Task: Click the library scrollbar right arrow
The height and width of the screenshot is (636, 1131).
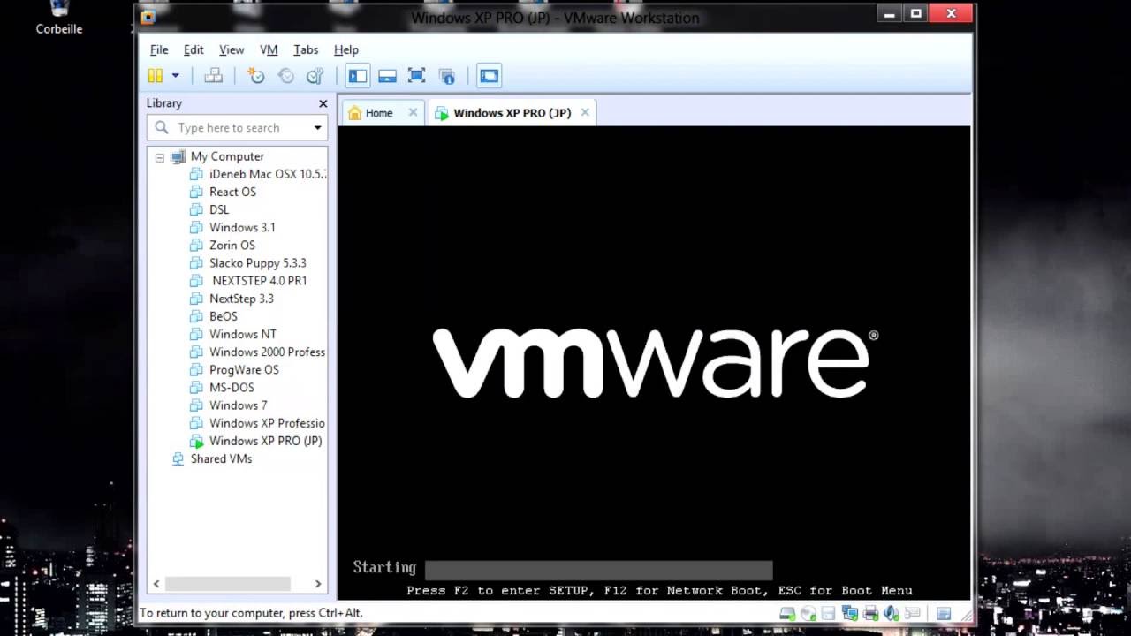Action: [318, 584]
